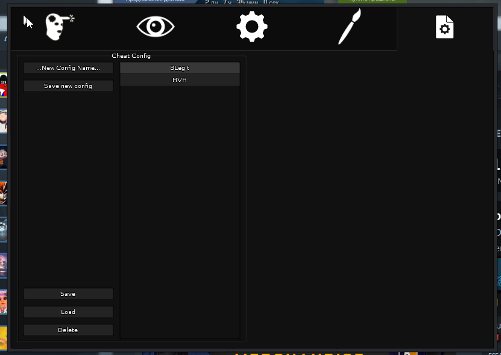Select the HVH config from list
The image size is (501, 355).
(180, 80)
